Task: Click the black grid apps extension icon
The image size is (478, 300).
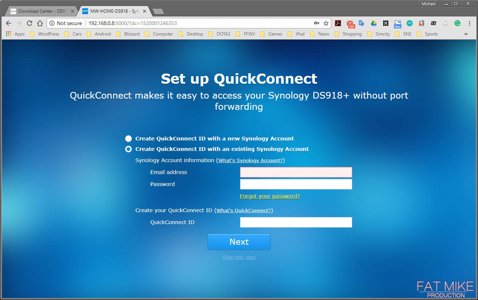Action: coord(386,23)
